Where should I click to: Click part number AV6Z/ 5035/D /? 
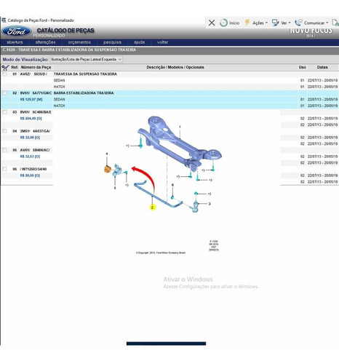pyautogui.click(x=33, y=74)
